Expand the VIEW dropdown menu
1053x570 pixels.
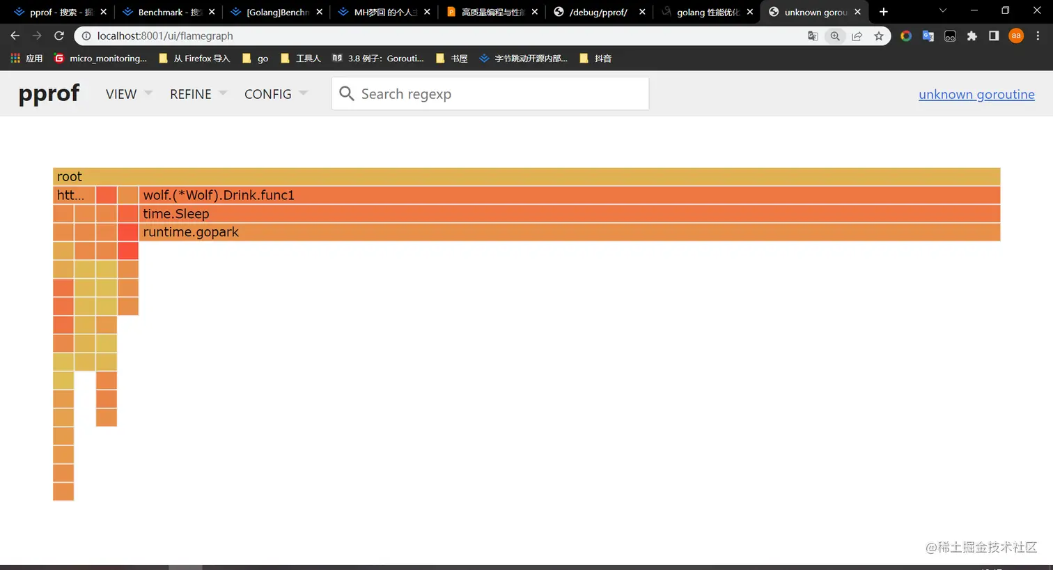pos(129,94)
